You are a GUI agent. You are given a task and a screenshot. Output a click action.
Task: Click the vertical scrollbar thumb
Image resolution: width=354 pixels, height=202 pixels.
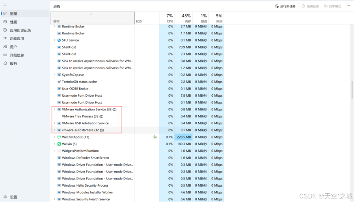point(352,90)
